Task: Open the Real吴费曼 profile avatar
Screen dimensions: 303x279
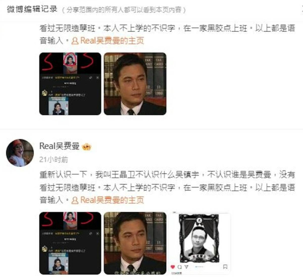Action: tap(20, 153)
